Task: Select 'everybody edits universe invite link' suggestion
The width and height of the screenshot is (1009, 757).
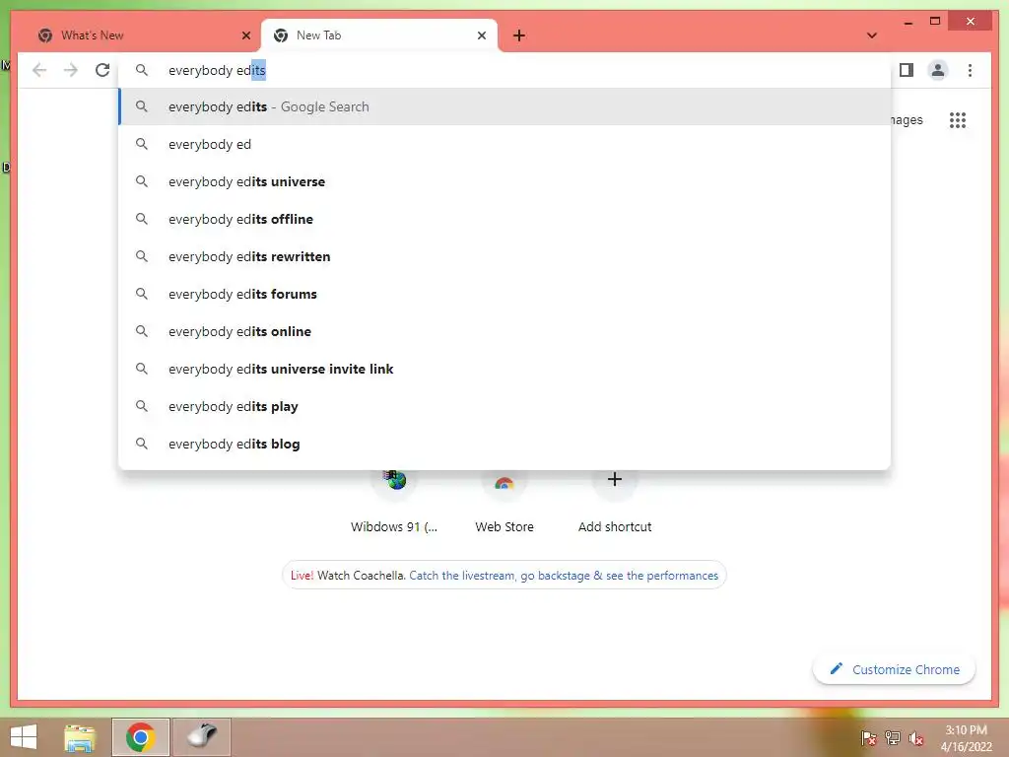Action: point(504,369)
